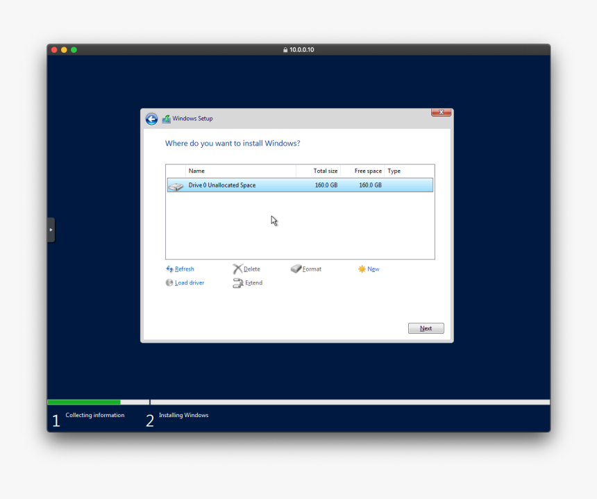Click the Delete X icon
This screenshot has height=499, width=597.
237,269
